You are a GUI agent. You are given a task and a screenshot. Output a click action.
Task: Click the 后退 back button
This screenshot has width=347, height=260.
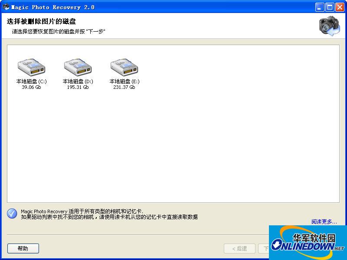click(x=240, y=249)
